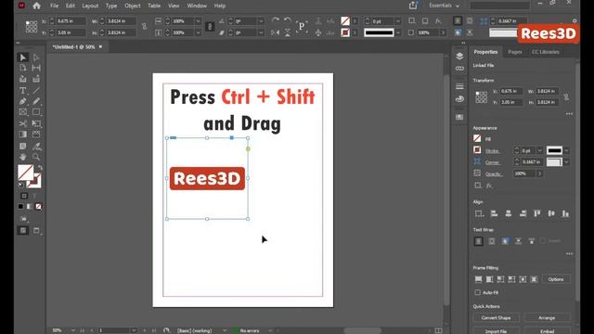Click the X position field in Properties

click(511, 91)
